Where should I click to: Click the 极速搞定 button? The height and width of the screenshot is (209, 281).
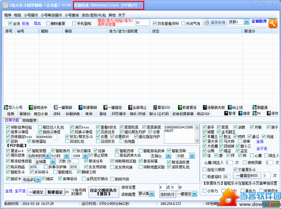(55, 192)
